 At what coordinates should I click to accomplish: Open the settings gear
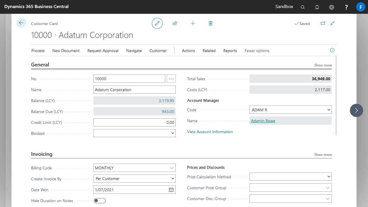pos(332,7)
